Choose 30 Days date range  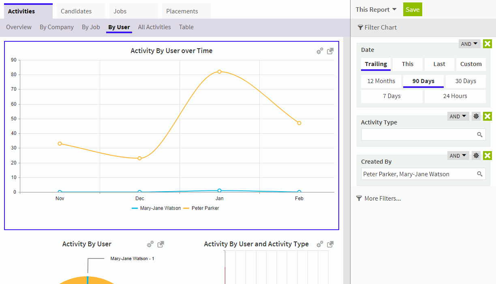click(466, 81)
